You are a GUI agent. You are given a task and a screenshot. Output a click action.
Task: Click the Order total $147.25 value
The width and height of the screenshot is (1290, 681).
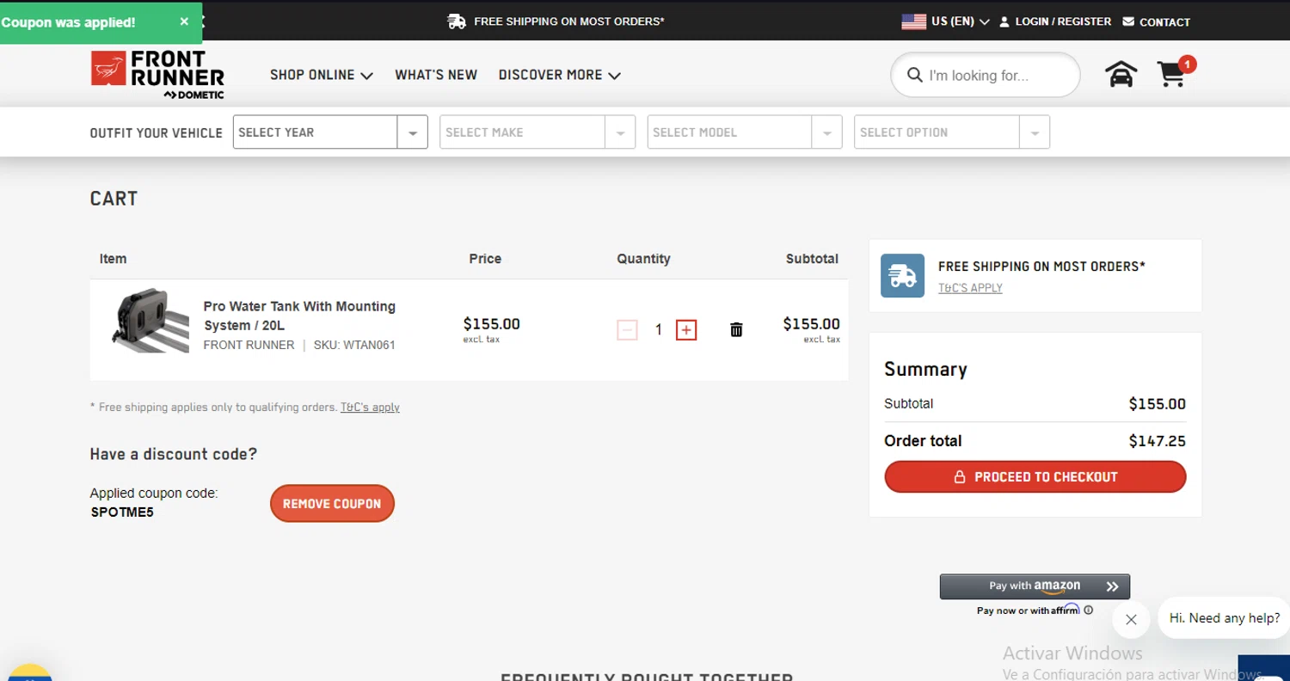pos(1158,441)
